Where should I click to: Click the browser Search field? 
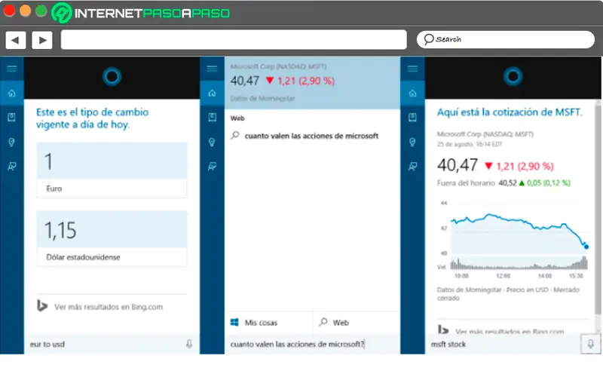pyautogui.click(x=505, y=39)
